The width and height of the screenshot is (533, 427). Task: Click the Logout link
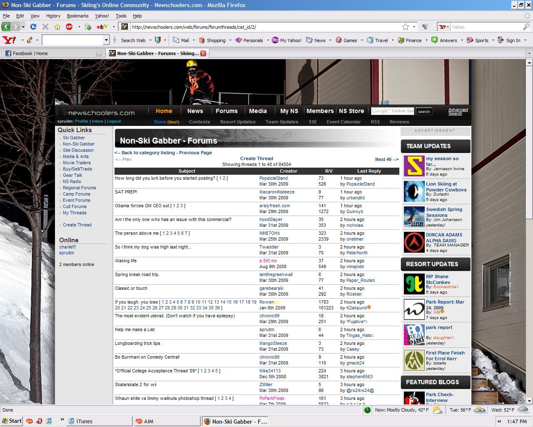click(114, 121)
